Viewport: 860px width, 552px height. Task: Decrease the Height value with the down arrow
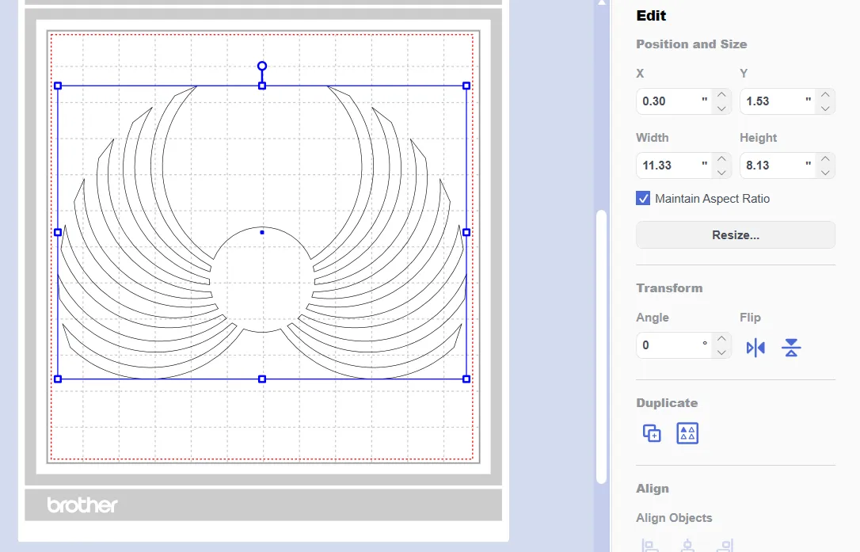tap(825, 173)
